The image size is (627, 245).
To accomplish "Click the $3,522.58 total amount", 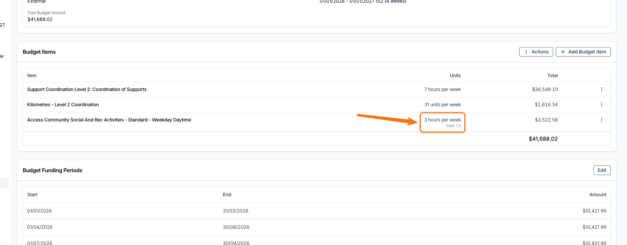I will pos(546,120).
